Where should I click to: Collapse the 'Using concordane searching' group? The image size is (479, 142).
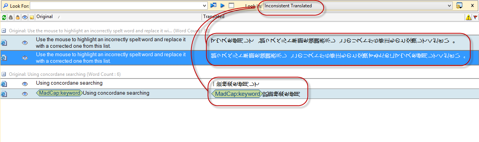coord(3,74)
